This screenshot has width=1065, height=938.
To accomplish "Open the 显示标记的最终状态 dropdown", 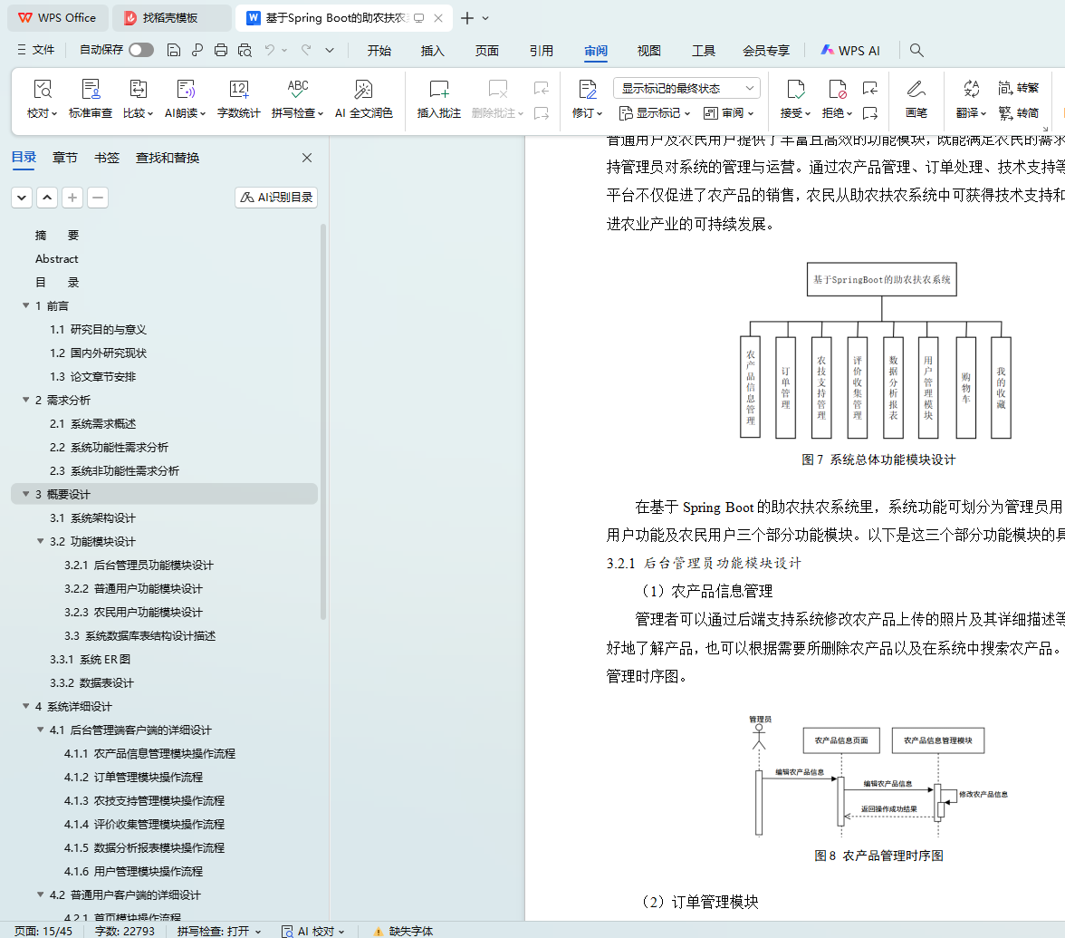I will point(686,88).
